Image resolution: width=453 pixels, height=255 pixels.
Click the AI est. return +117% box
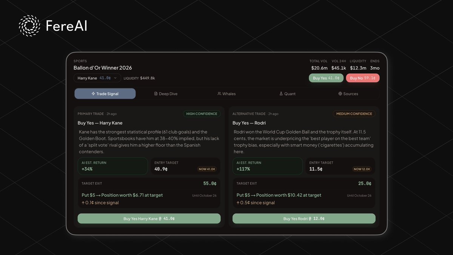pyautogui.click(x=268, y=166)
